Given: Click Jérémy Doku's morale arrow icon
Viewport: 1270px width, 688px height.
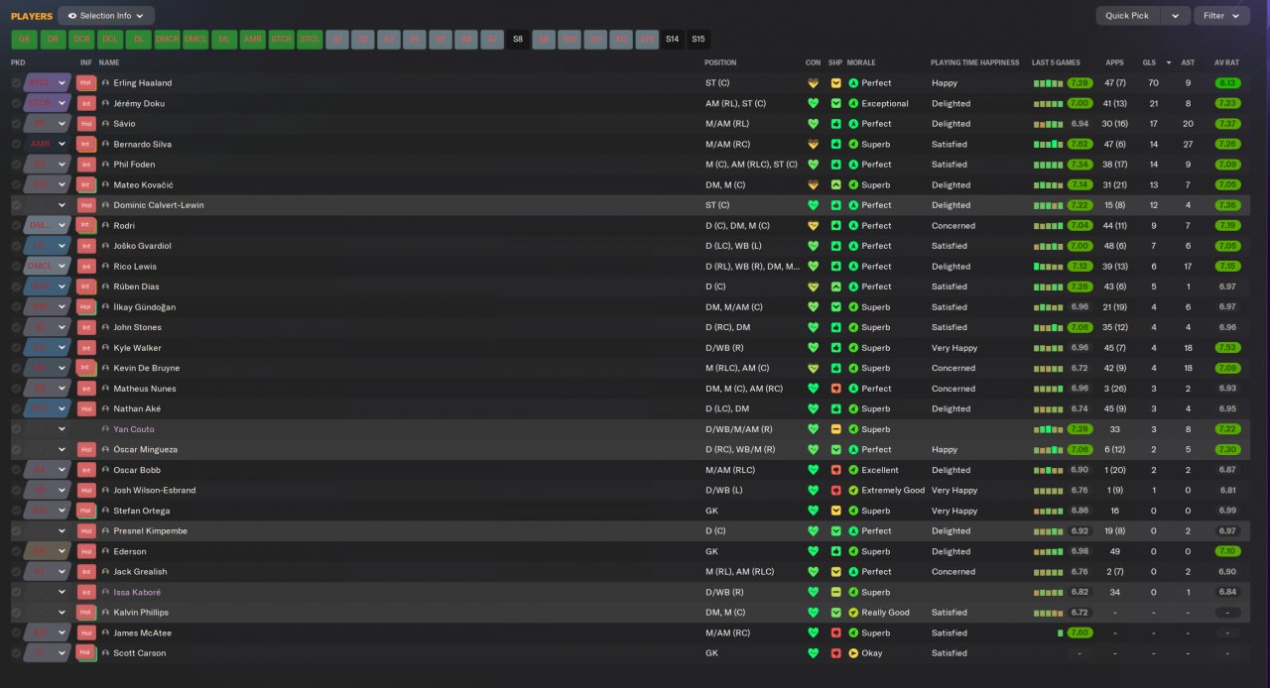Looking at the screenshot, I should point(853,103).
